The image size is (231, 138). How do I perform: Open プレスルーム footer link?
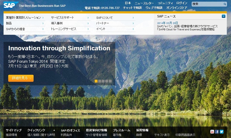(x=122, y=130)
